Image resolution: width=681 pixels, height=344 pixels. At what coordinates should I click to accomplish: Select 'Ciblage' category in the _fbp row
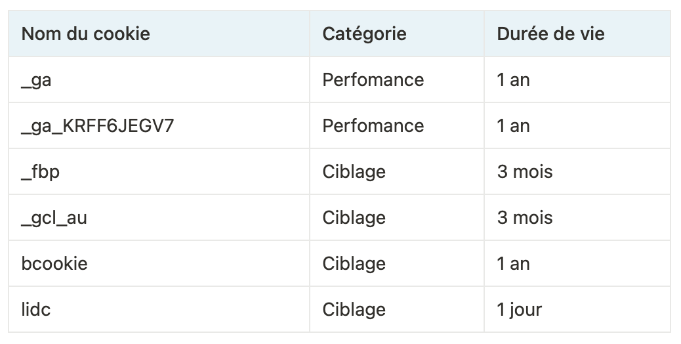coord(354,172)
